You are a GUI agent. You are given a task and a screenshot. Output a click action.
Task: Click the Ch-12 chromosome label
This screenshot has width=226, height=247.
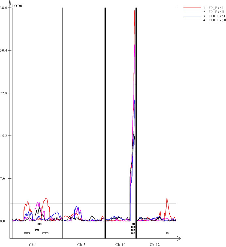coord(155,245)
